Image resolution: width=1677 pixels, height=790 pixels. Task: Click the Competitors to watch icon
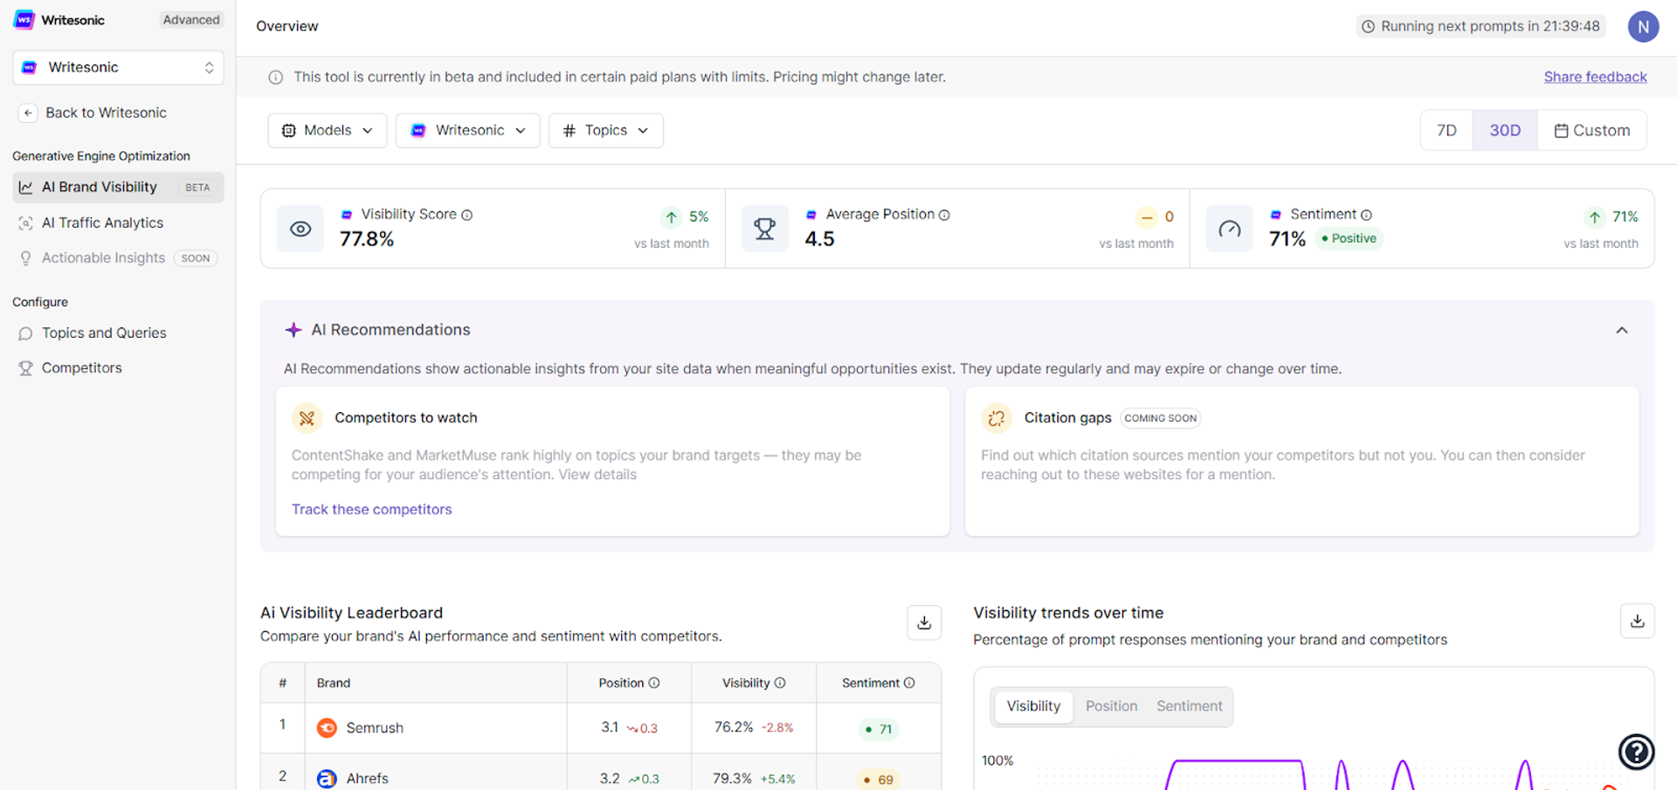[x=307, y=418]
